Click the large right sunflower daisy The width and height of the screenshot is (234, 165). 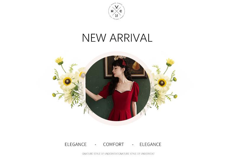click(162, 83)
